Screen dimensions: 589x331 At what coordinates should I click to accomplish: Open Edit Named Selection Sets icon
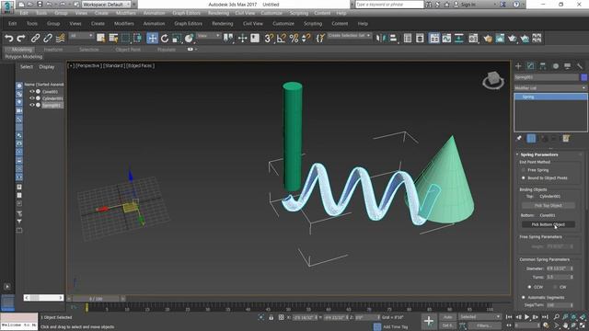tap(320, 38)
